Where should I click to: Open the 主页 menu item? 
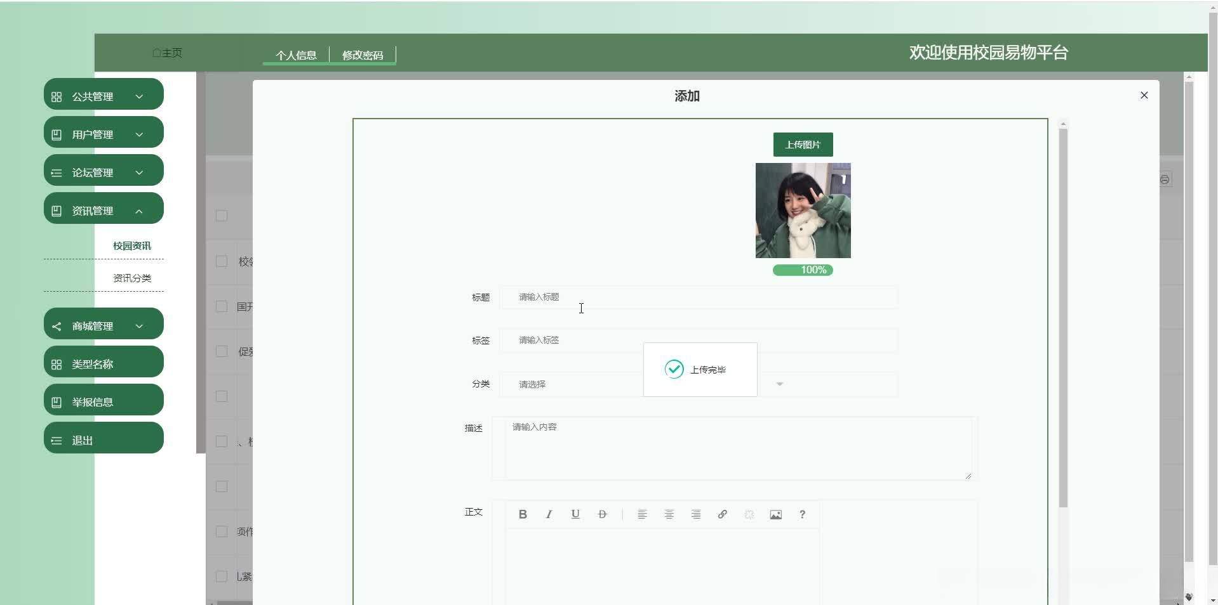click(x=167, y=53)
